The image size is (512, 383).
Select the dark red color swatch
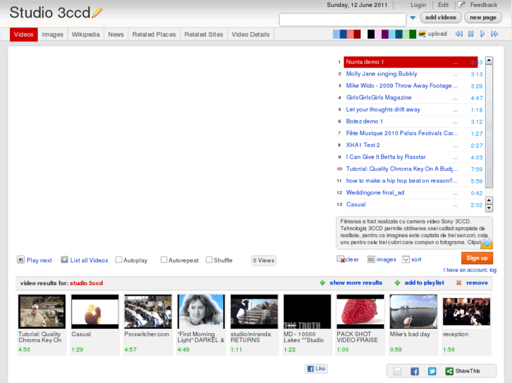357,34
